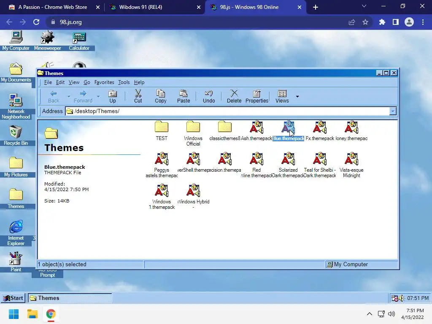The width and height of the screenshot is (432, 324).
Task: Delete the selected file
Action: (234, 97)
